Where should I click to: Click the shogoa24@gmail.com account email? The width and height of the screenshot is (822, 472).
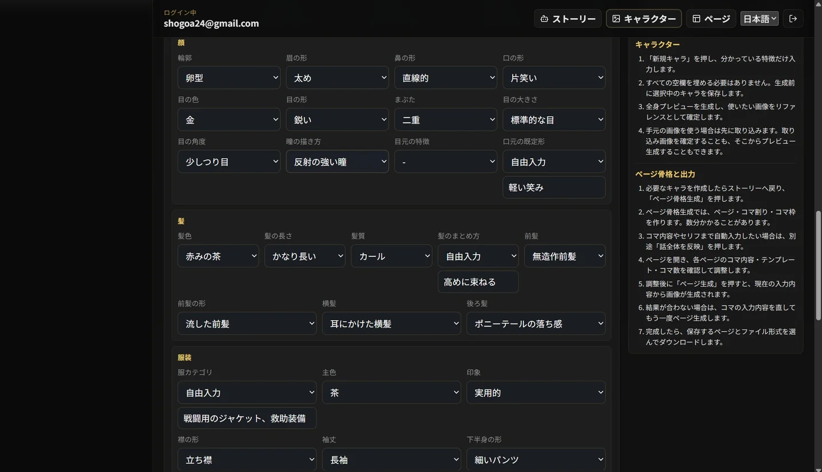pyautogui.click(x=211, y=23)
